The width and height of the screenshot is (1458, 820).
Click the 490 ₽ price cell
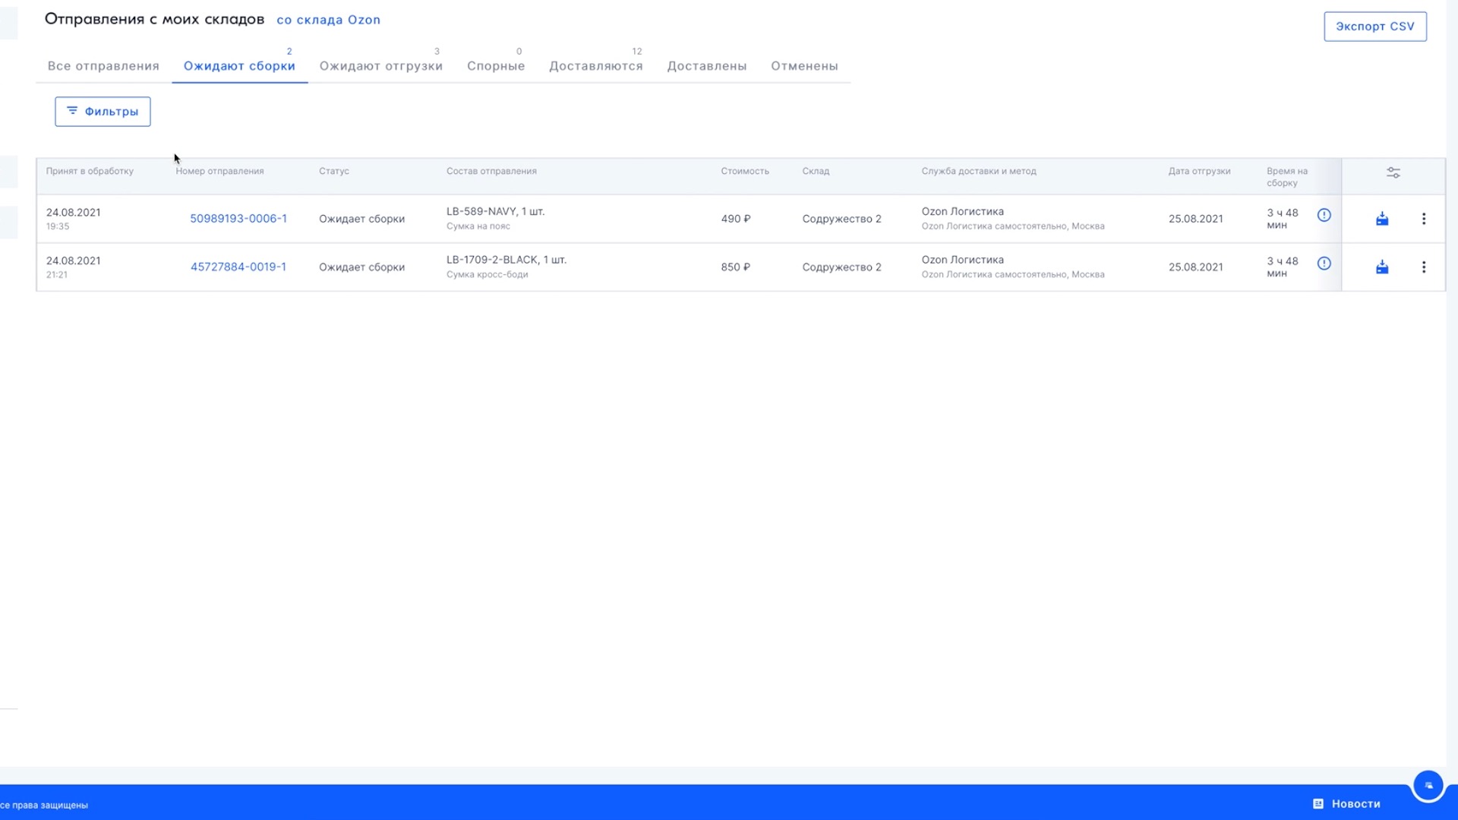[736, 219]
